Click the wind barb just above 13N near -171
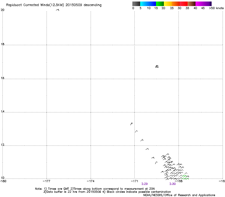The height and width of the screenshot is (197, 225). click(132, 124)
